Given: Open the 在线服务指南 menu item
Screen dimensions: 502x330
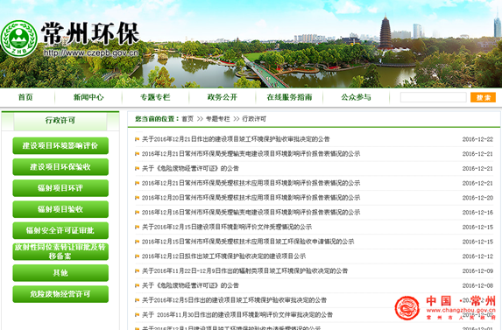Looking at the screenshot, I should click(x=289, y=97).
